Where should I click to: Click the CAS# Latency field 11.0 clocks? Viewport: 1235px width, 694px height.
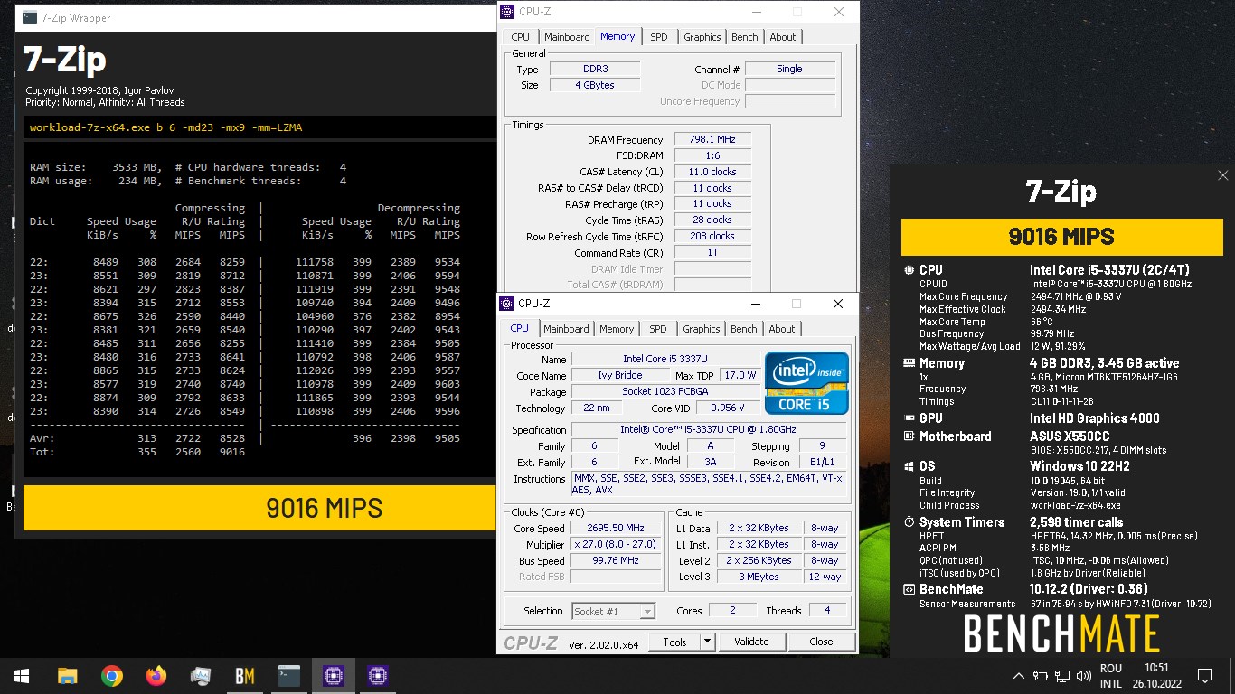712,172
